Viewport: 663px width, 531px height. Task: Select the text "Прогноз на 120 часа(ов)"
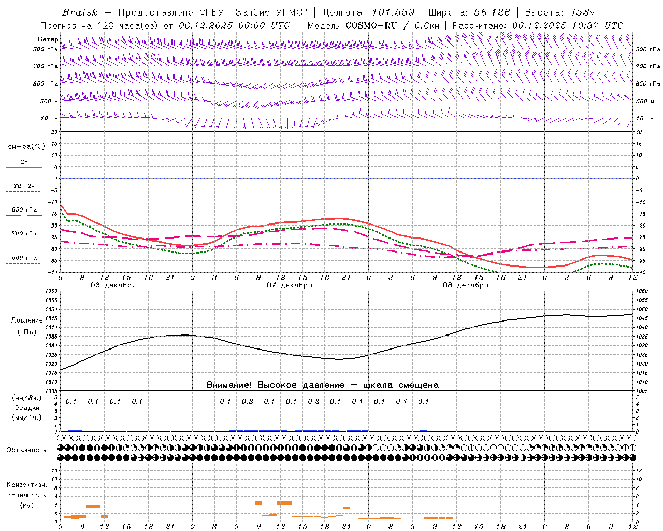[99, 25]
